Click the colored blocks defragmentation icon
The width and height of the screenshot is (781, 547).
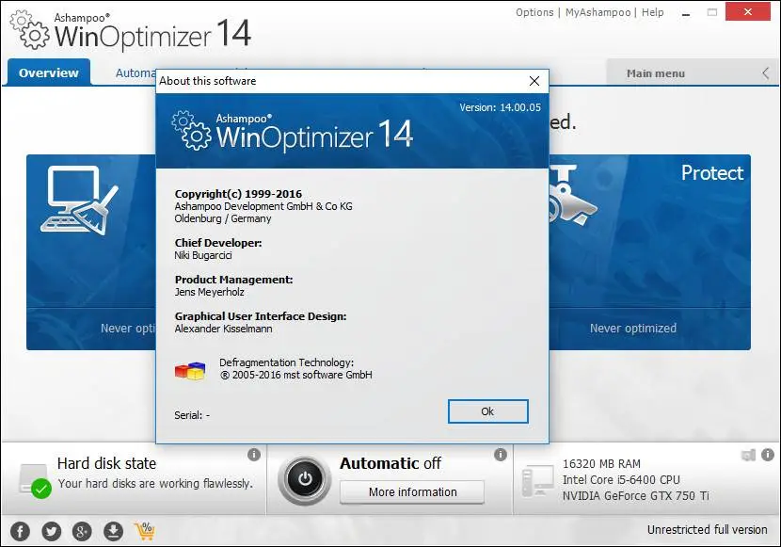(190, 371)
